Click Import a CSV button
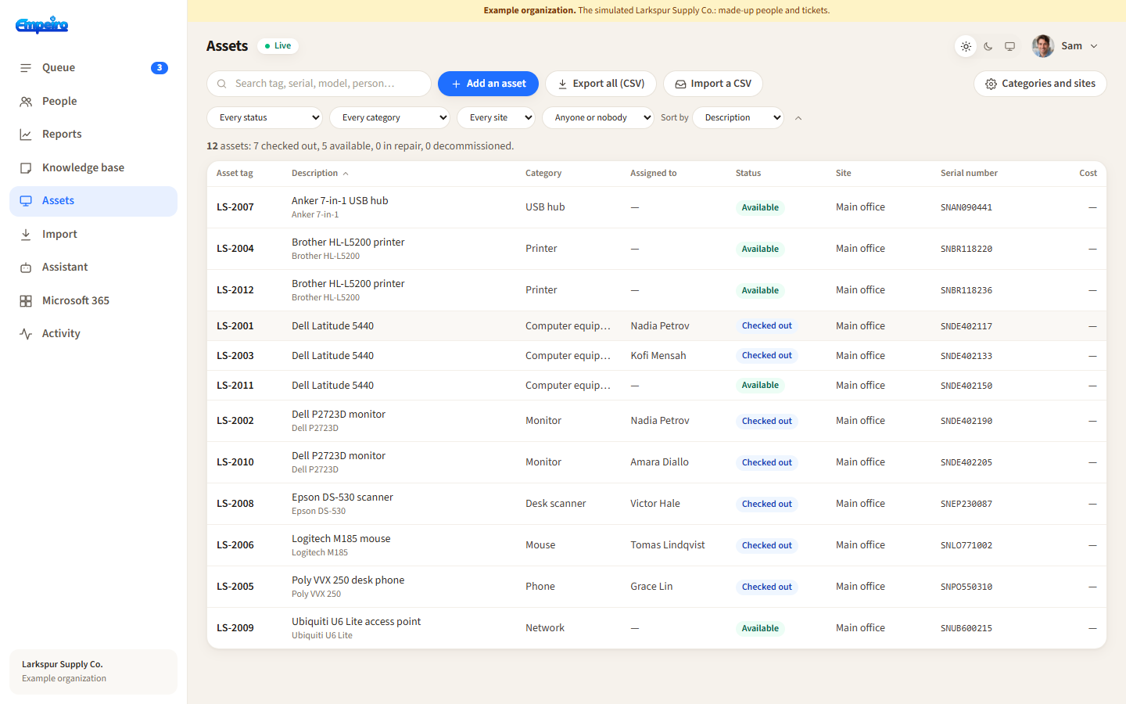This screenshot has width=1126, height=704. pyautogui.click(x=713, y=84)
